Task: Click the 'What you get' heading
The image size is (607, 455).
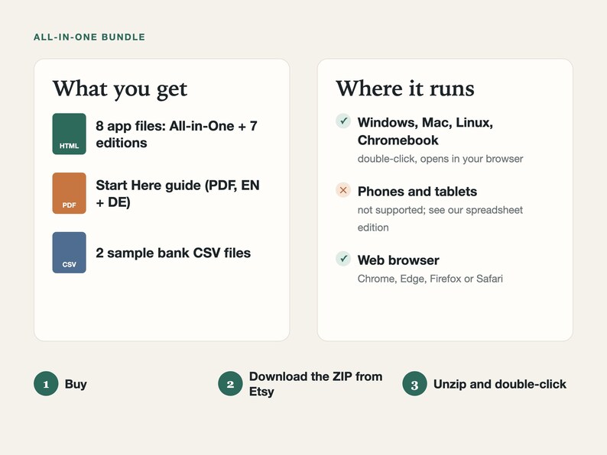Action: coord(120,89)
